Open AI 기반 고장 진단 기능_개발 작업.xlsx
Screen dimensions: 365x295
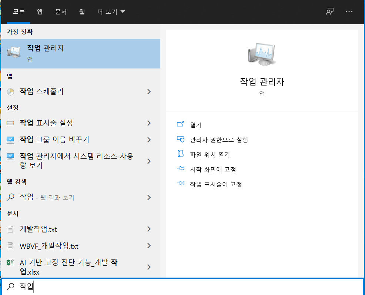[x=81, y=267]
